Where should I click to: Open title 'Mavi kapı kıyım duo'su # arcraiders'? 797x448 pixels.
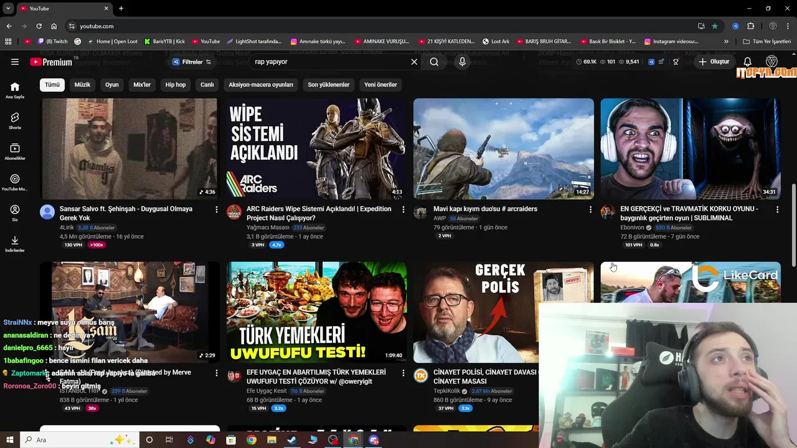pos(485,209)
